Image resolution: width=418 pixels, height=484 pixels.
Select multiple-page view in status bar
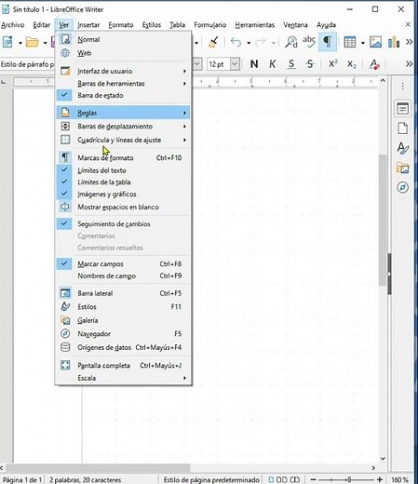[281, 479]
